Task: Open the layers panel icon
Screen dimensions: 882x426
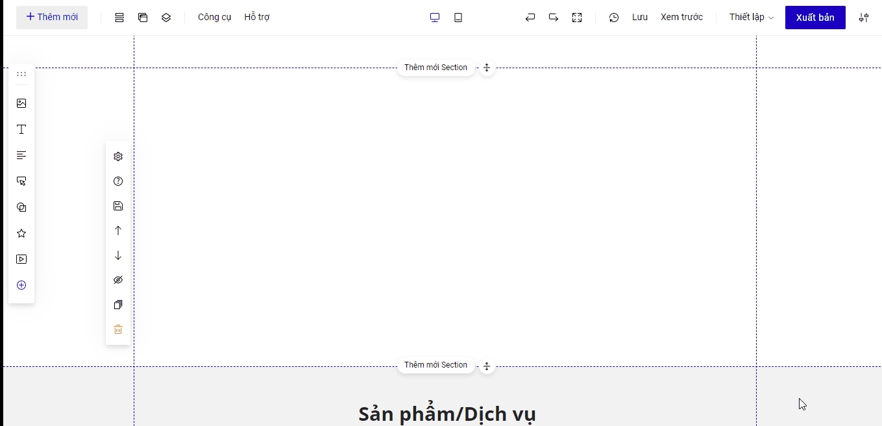Action: [x=166, y=18]
